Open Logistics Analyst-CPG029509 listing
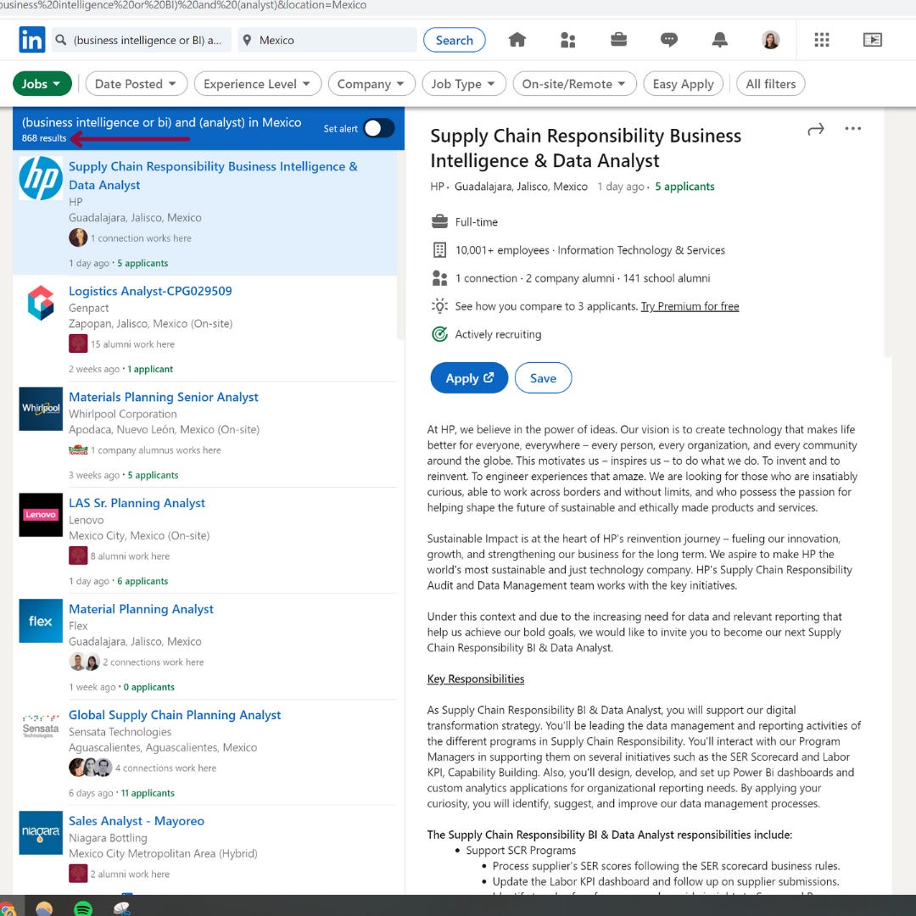This screenshot has height=916, width=916. tap(150, 291)
